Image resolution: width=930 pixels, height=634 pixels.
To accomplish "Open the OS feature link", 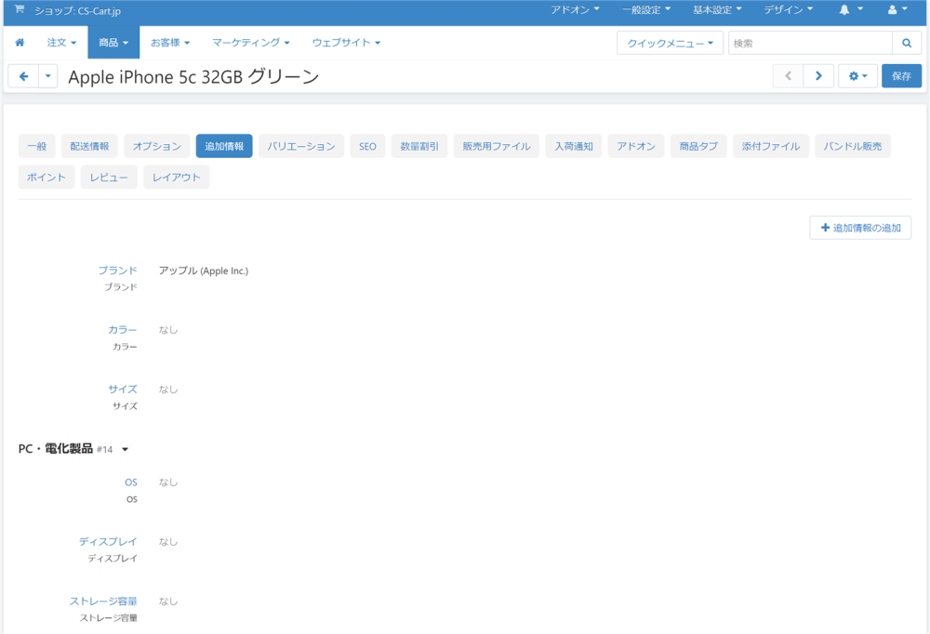I will coord(131,482).
